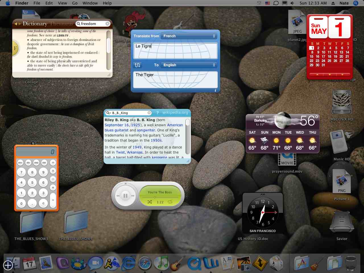The width and height of the screenshot is (364, 273).
Task: Switch the Dictionary widget to Thesaurus mode
Action: (x=61, y=24)
